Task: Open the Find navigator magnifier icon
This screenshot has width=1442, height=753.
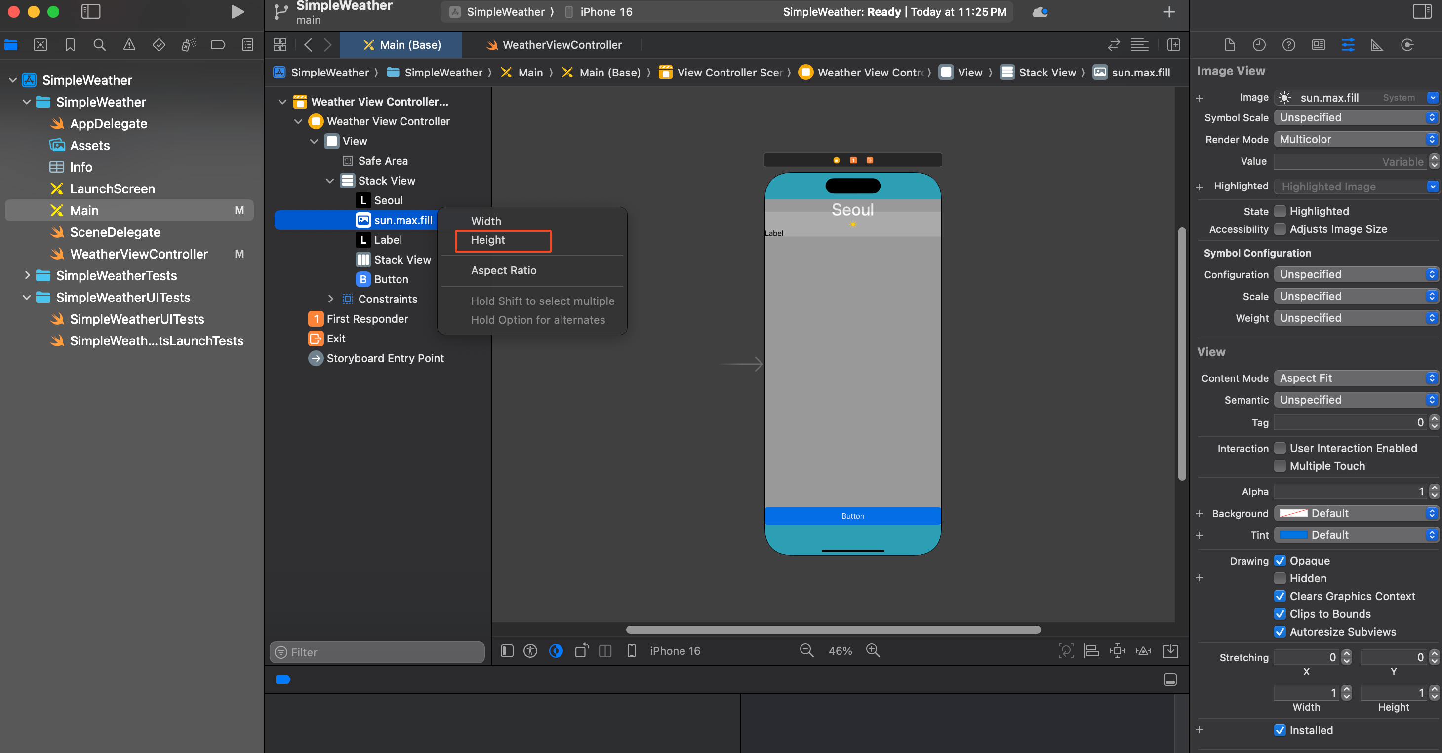Action: pyautogui.click(x=99, y=45)
